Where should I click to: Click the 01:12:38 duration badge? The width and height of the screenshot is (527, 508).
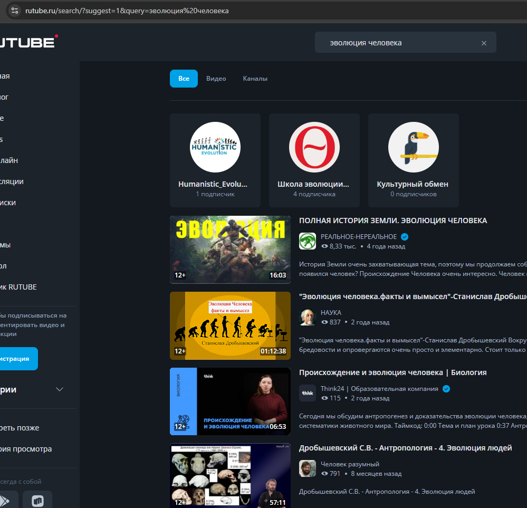[x=273, y=351]
